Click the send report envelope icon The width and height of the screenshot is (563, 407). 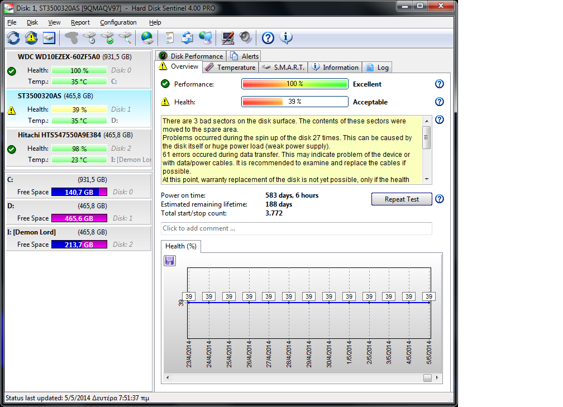pyautogui.click(x=187, y=38)
